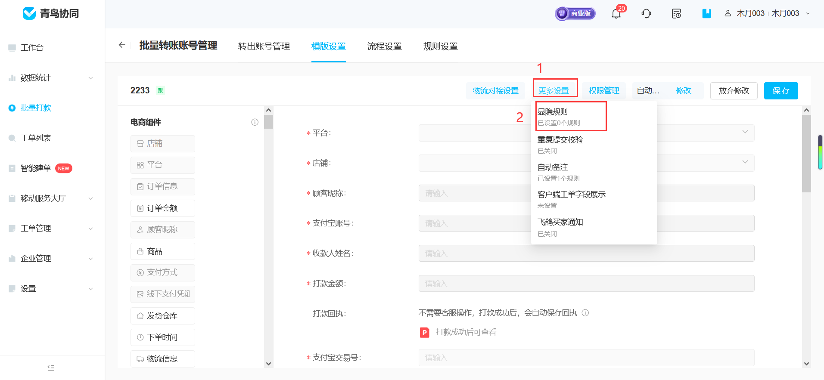
Task: Add the 发货仓库 component
Action: [163, 316]
